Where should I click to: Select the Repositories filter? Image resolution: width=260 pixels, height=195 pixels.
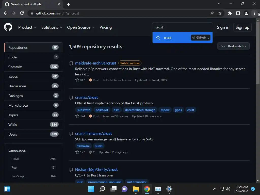coord(34,47)
